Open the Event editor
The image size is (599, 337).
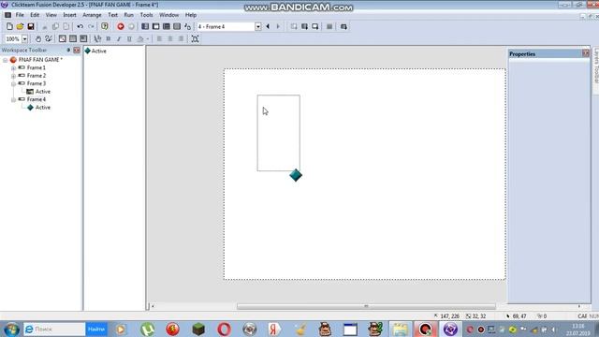[x=167, y=27]
